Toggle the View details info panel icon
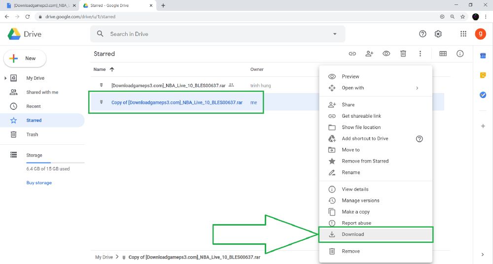The height and width of the screenshot is (264, 493). [460, 54]
